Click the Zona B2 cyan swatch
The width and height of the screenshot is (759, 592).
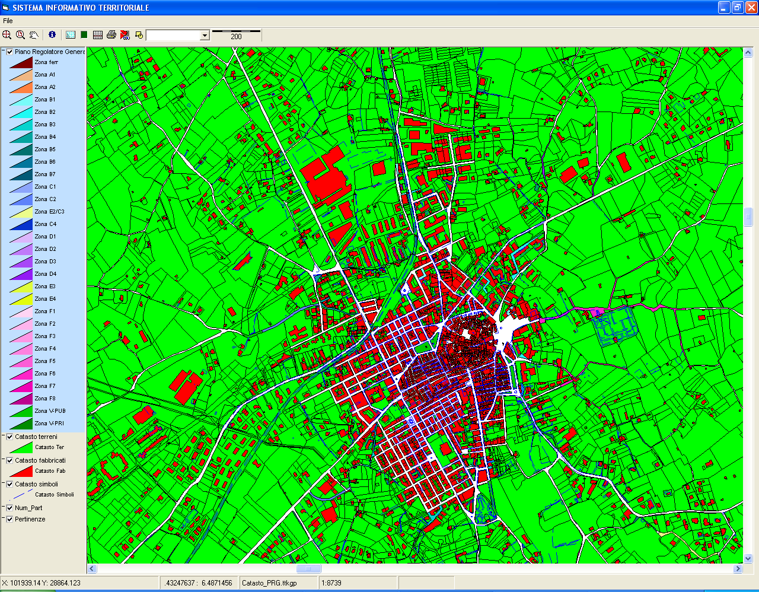21,112
